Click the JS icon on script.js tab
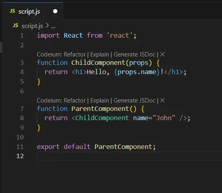This screenshot has height=193, width=222. [12, 11]
